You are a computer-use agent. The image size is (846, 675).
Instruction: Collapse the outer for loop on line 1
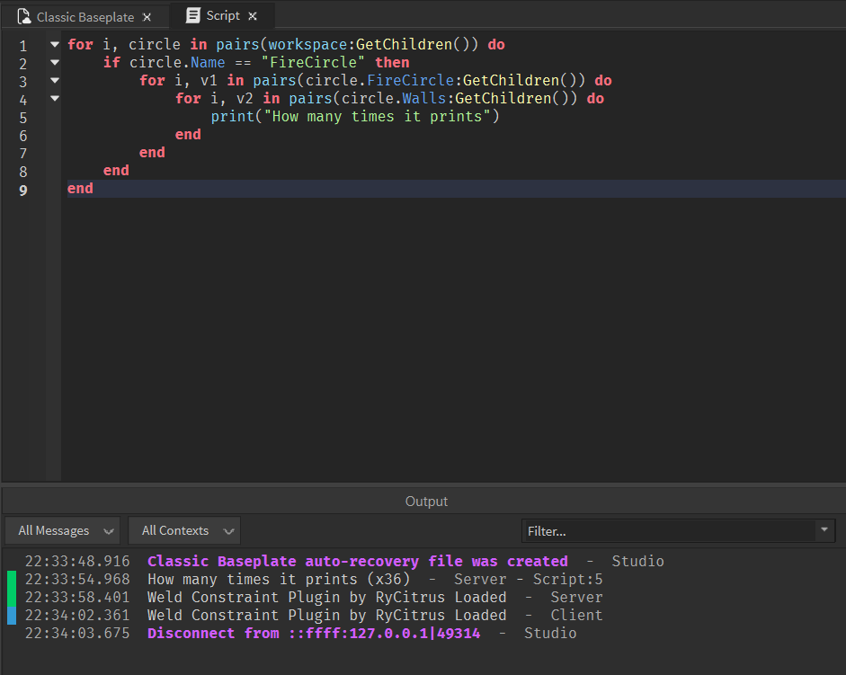pos(54,43)
